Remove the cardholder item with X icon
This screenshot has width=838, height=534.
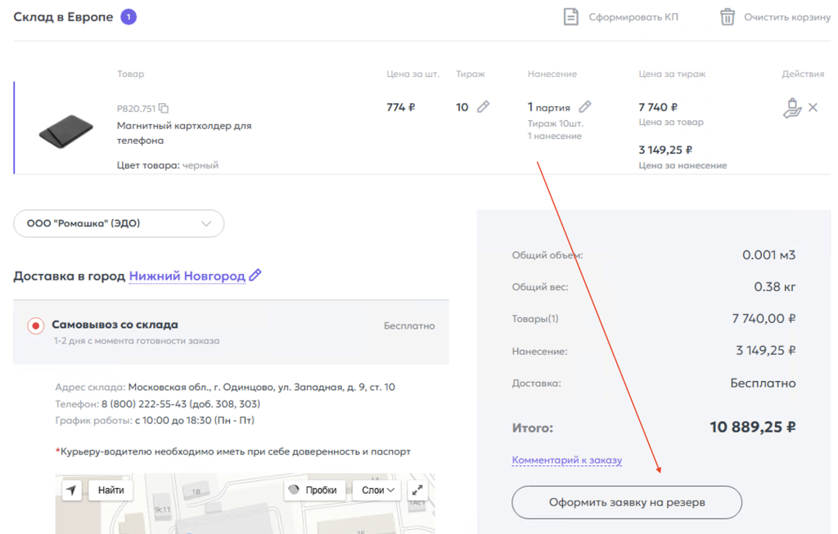pyautogui.click(x=813, y=107)
